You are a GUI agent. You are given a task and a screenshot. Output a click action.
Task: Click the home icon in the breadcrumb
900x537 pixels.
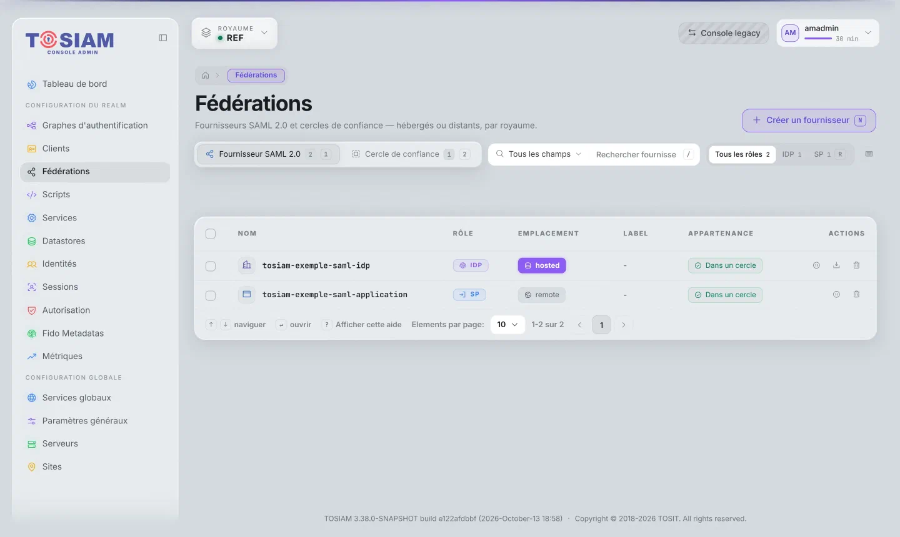tap(205, 76)
